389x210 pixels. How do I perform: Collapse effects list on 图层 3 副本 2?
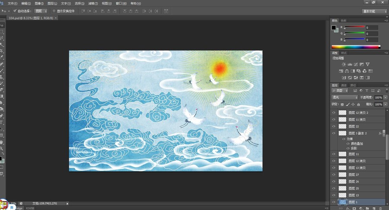(384, 133)
